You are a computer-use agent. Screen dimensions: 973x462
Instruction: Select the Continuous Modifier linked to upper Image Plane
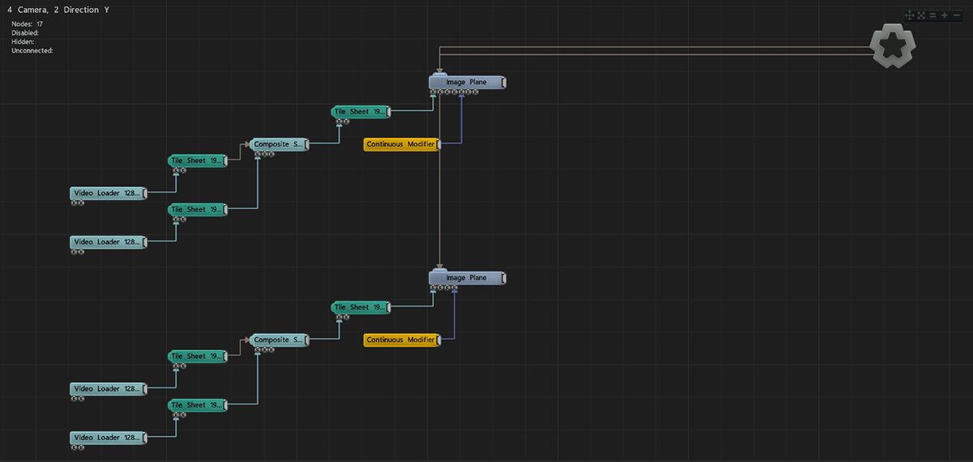[401, 144]
